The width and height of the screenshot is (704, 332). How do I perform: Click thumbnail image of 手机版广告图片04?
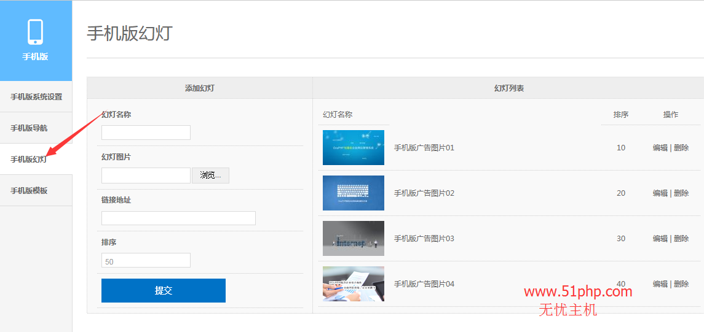(x=353, y=284)
